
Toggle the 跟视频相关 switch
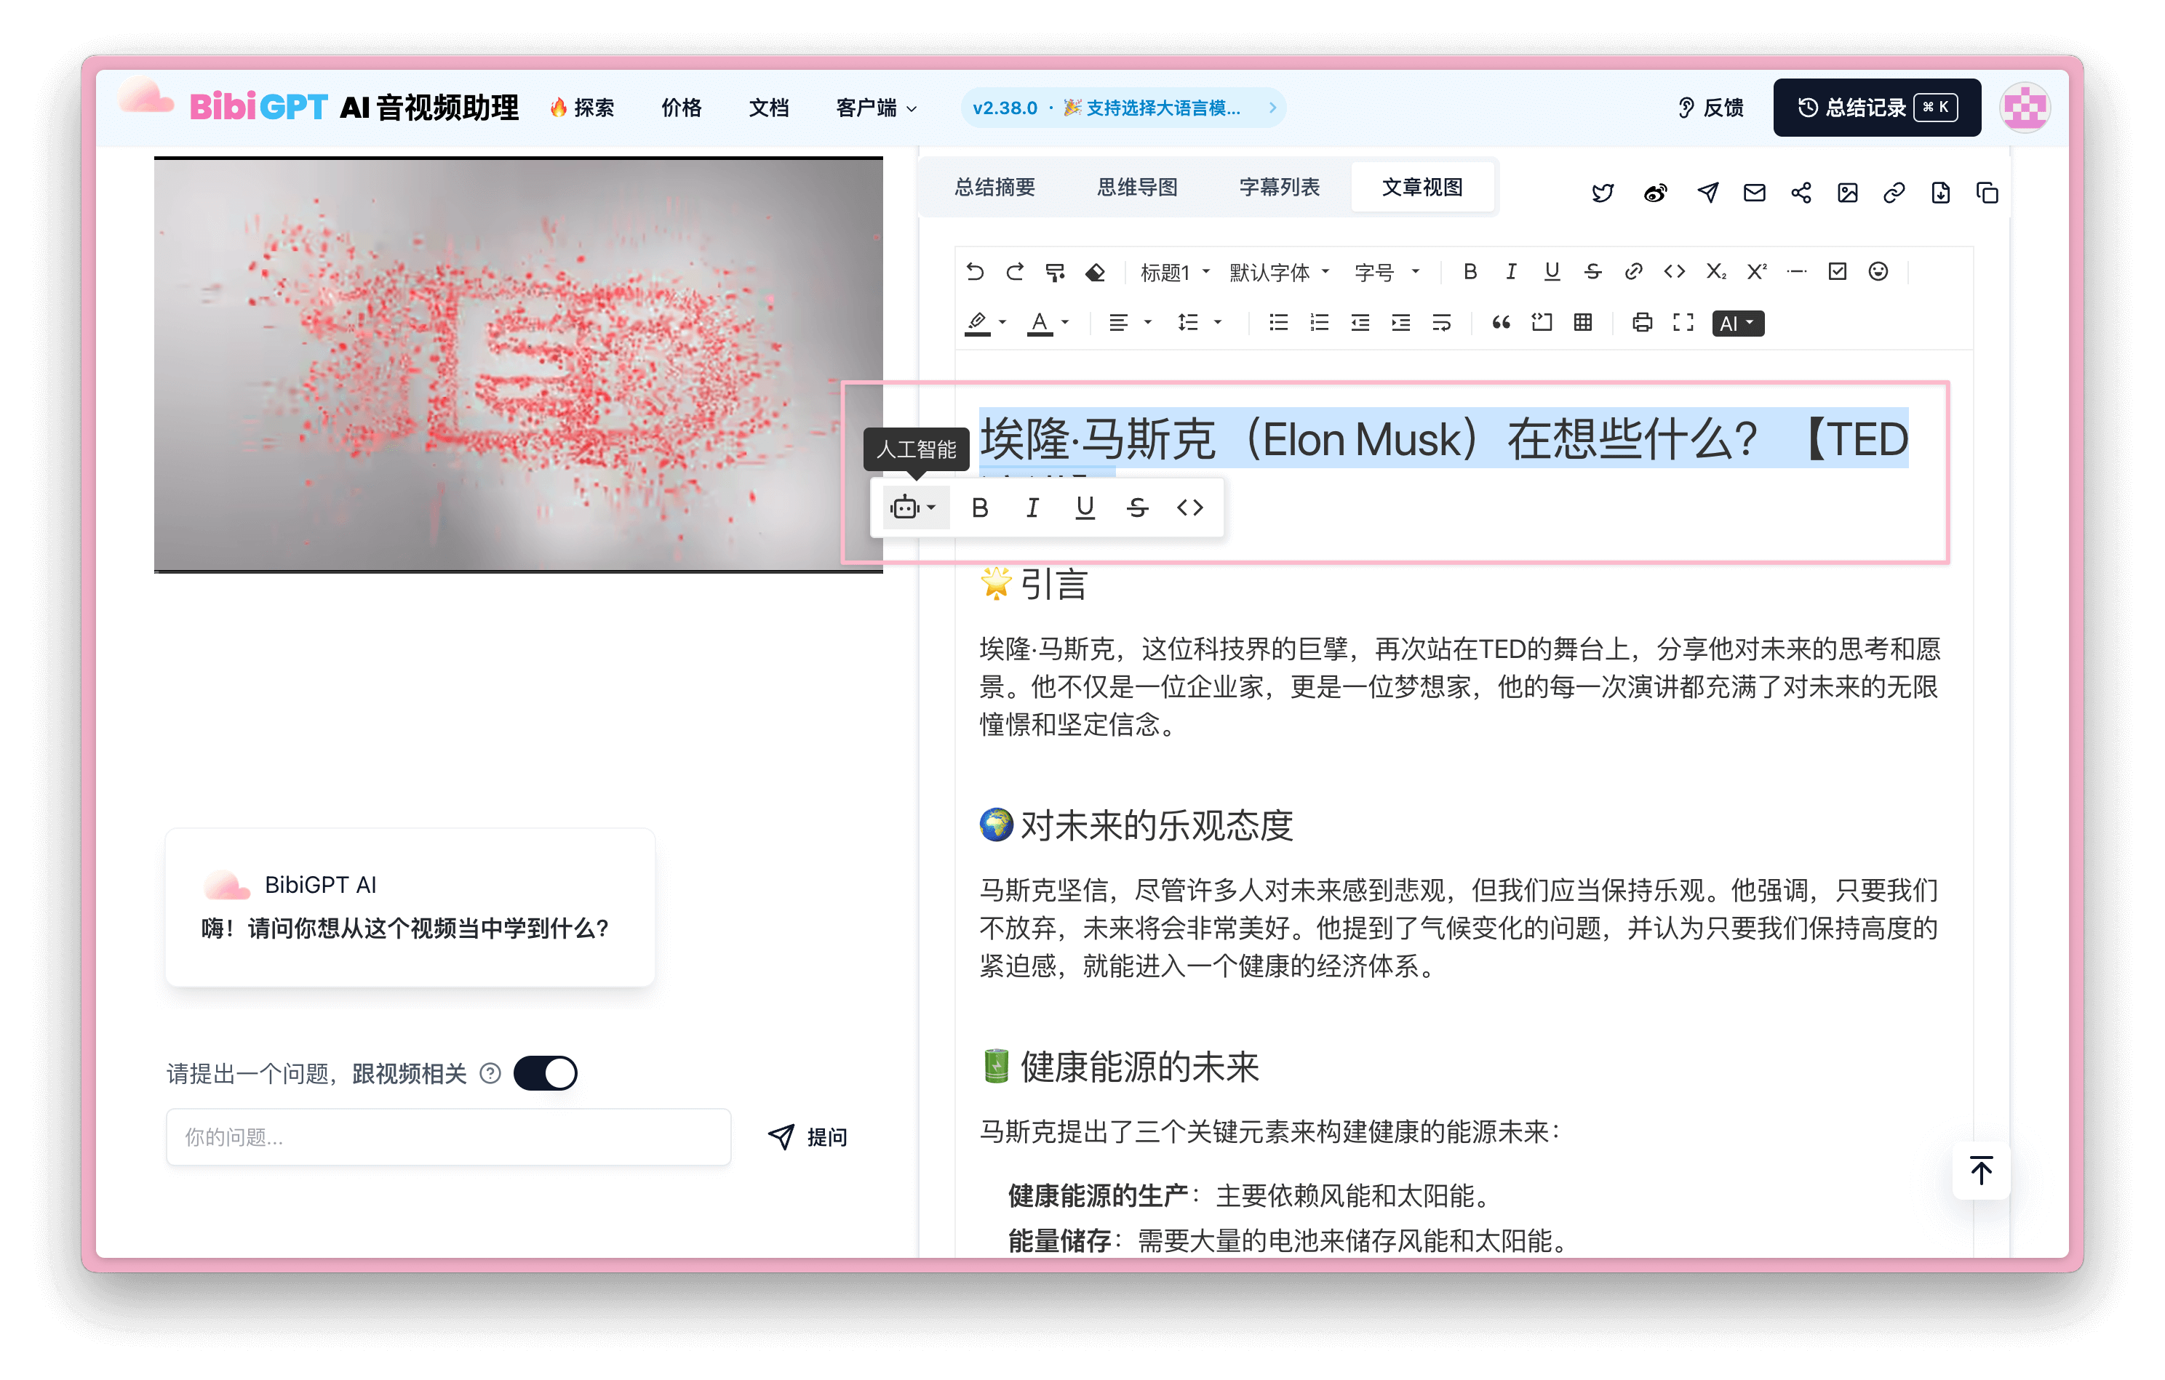(x=545, y=1072)
